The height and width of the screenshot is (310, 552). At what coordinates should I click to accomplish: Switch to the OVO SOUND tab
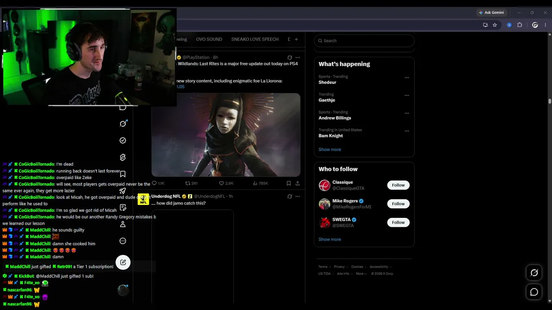(209, 39)
